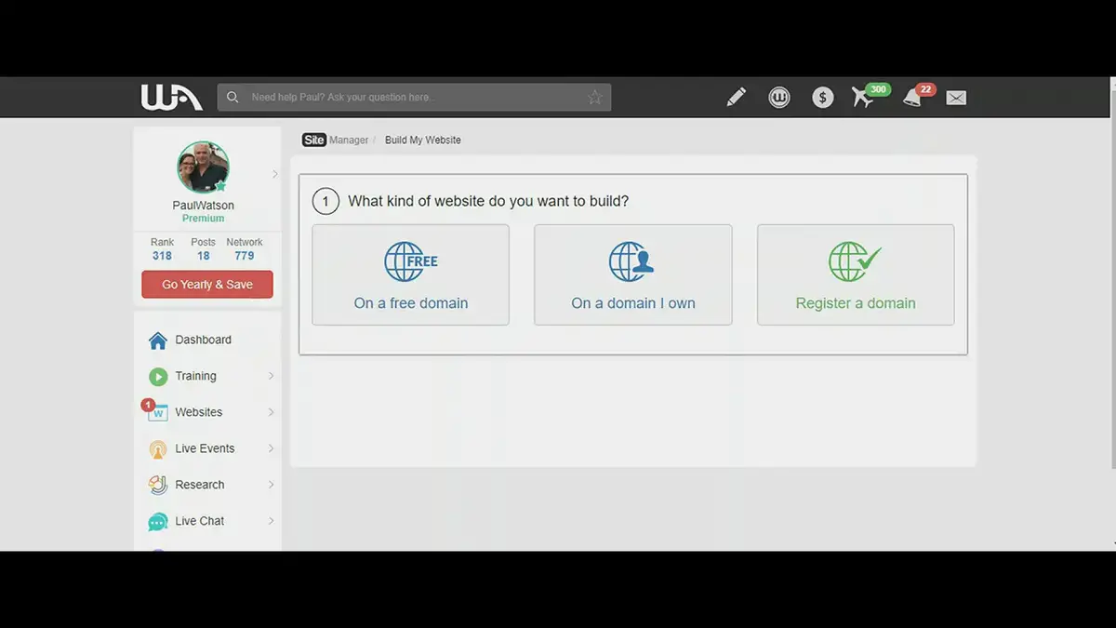Choose On a domain I own
The image size is (1116, 628).
click(x=632, y=274)
